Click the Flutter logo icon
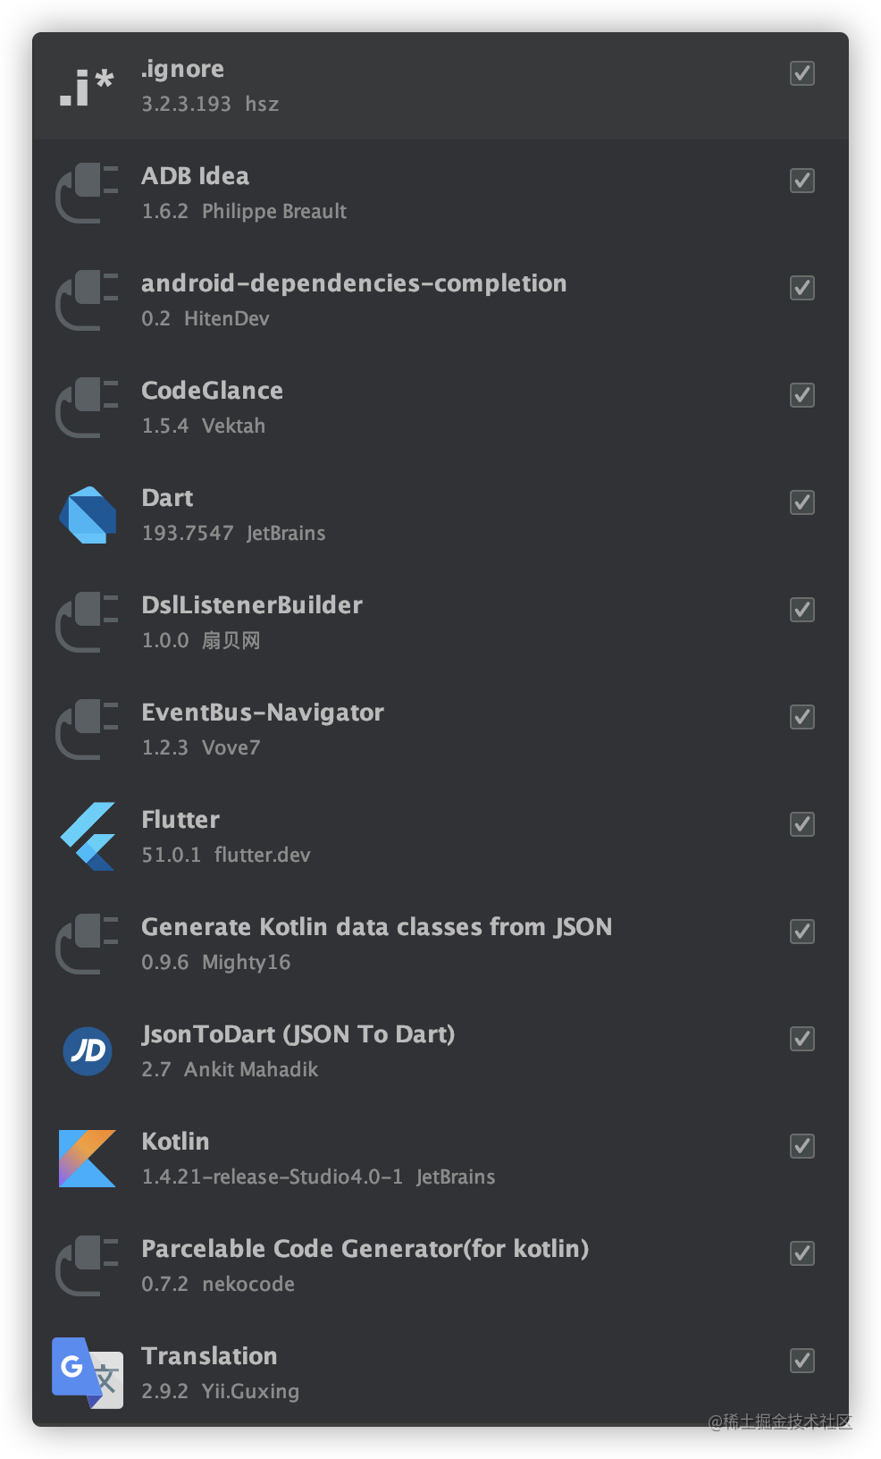This screenshot has width=881, height=1459. tap(88, 837)
